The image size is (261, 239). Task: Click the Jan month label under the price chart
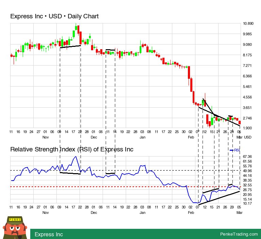pyautogui.click(x=142, y=137)
